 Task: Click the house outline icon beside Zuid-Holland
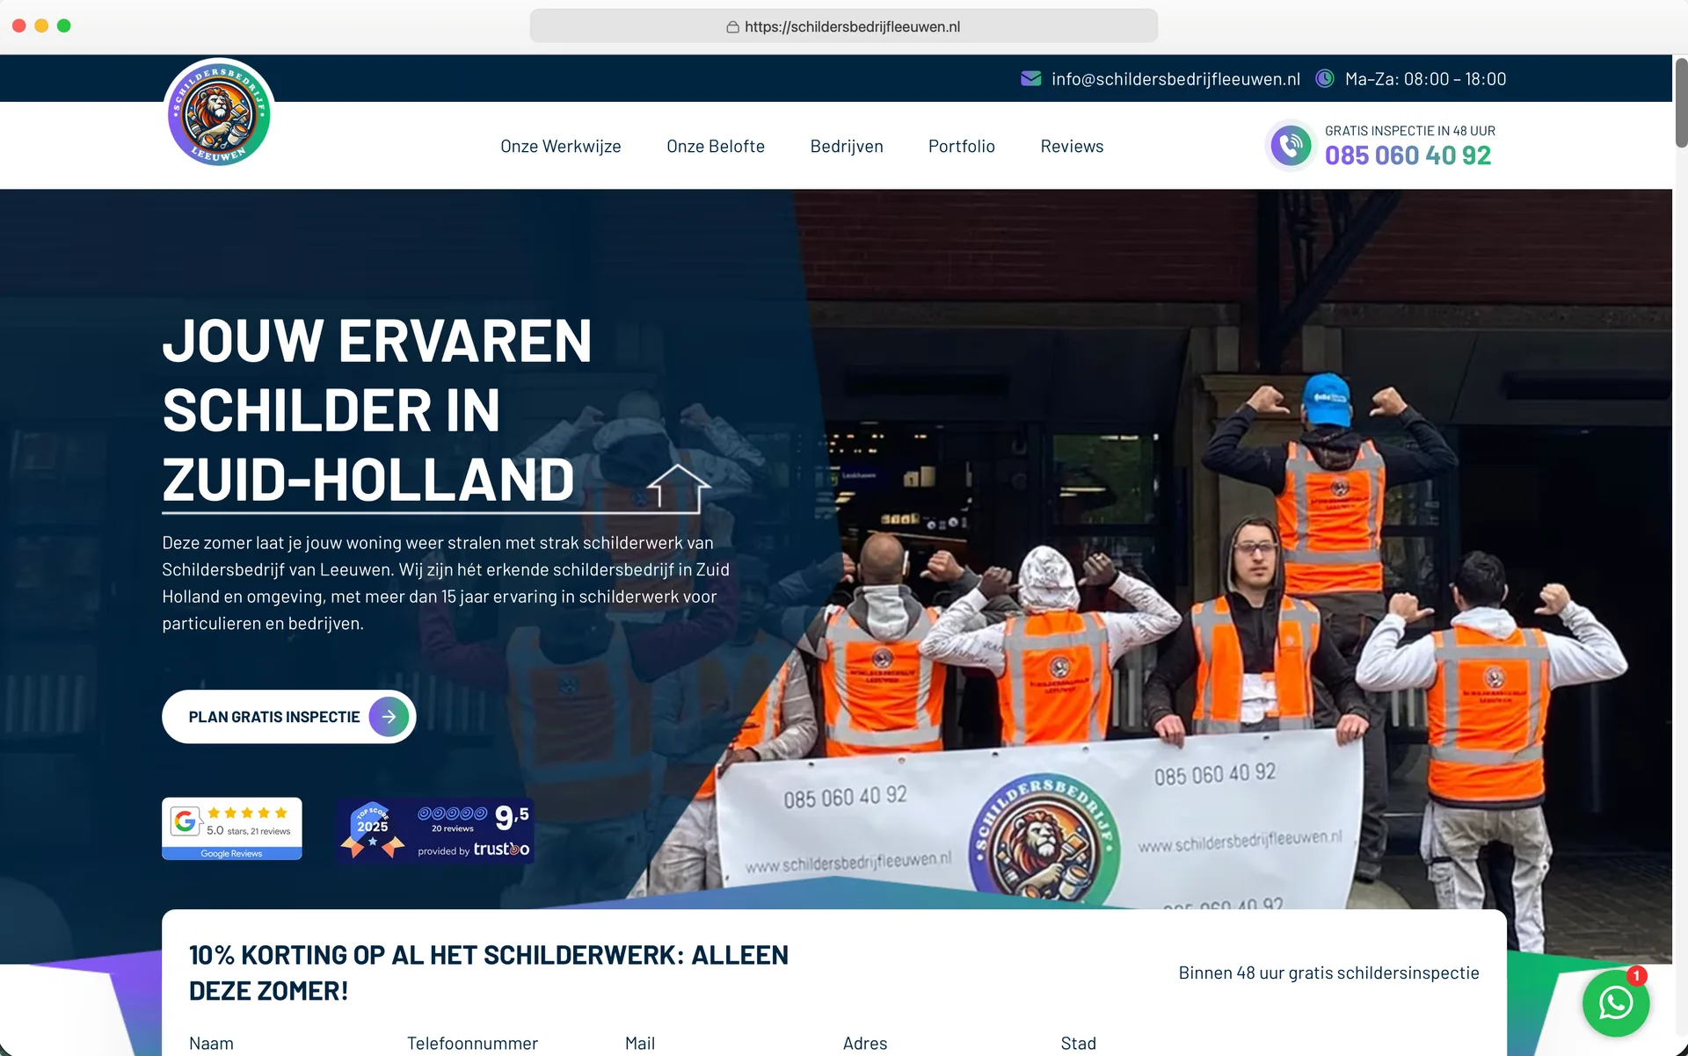click(x=679, y=488)
